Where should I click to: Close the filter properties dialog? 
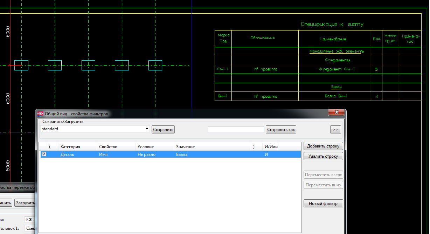(336, 112)
